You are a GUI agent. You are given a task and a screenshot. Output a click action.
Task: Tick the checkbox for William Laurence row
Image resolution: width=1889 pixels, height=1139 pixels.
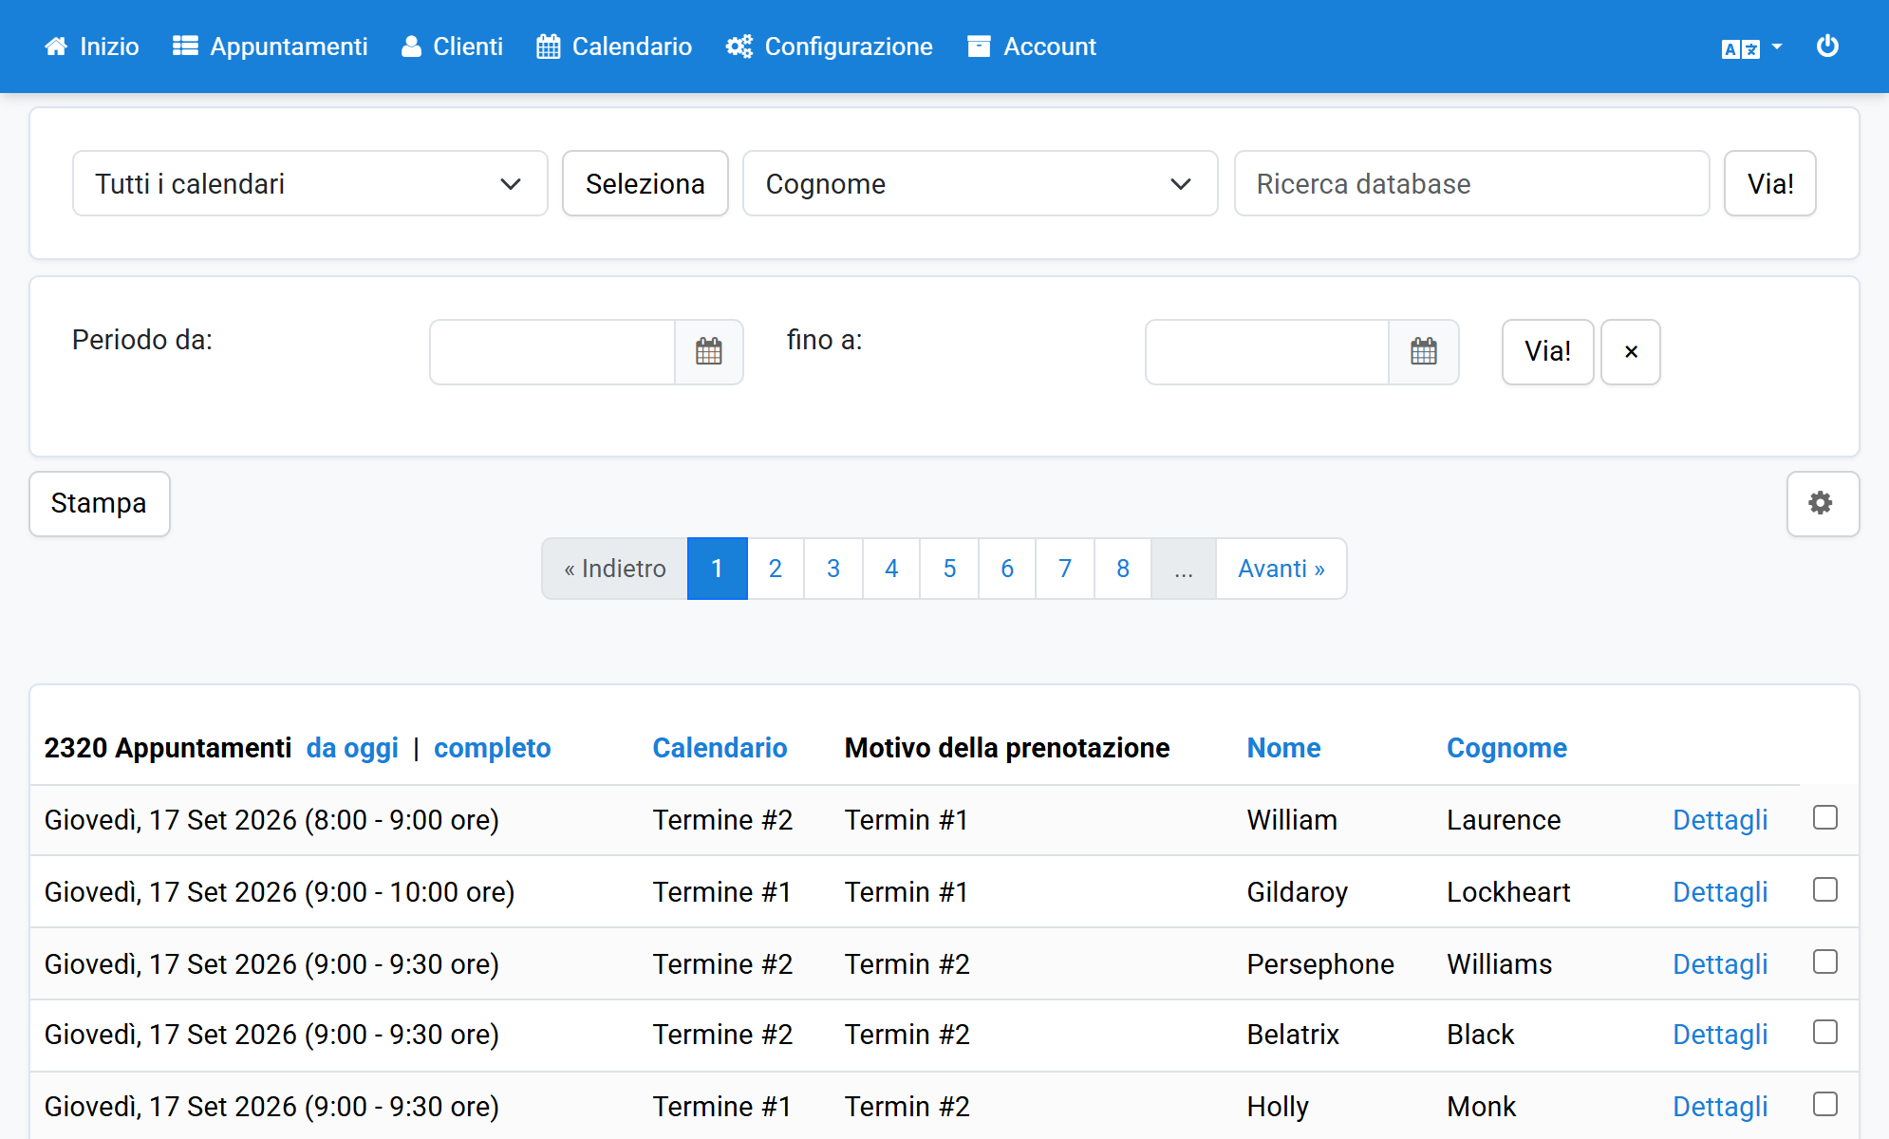[x=1825, y=817]
